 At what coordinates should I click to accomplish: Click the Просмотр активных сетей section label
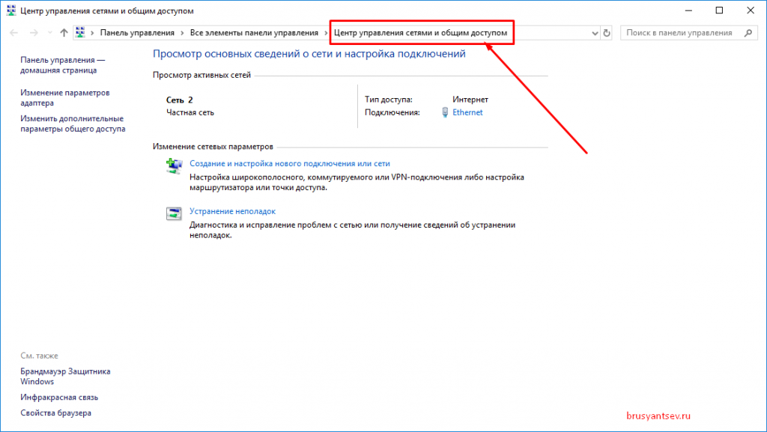201,75
